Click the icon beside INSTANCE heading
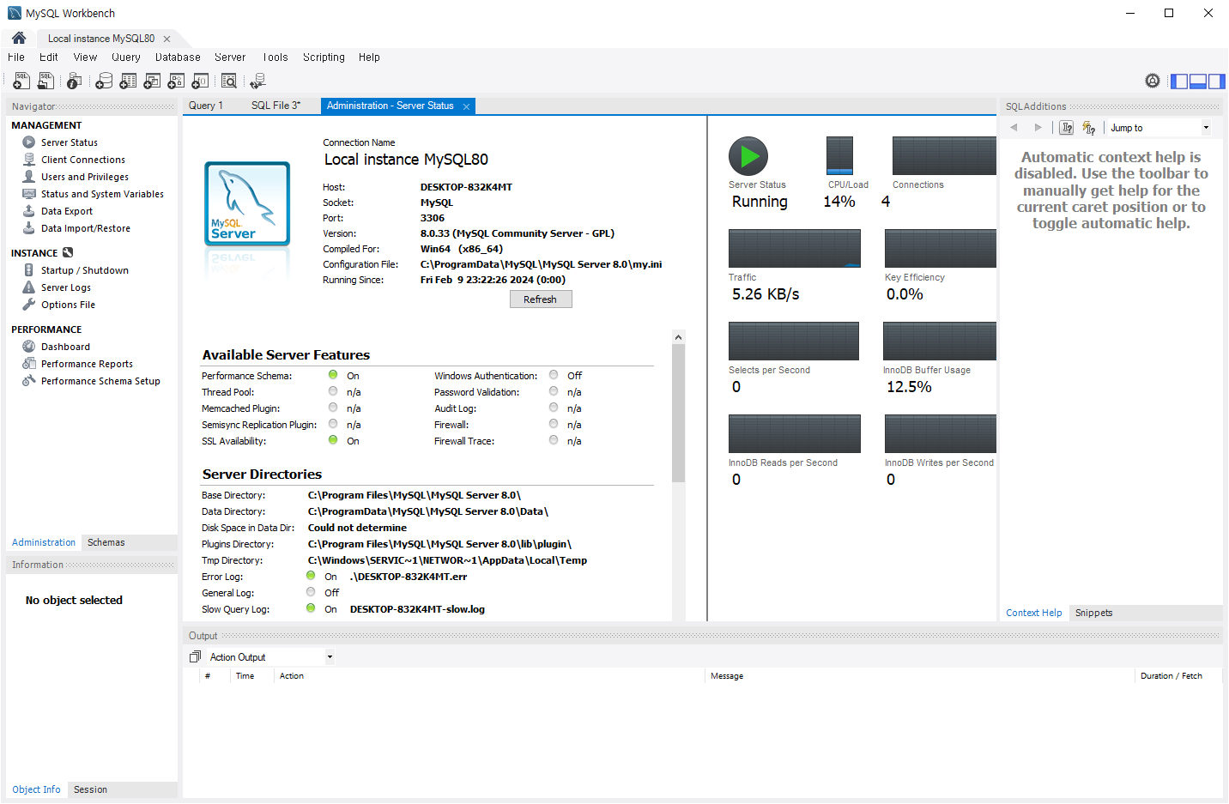 pos(68,253)
